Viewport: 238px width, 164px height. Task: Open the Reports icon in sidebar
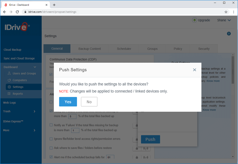(9, 94)
